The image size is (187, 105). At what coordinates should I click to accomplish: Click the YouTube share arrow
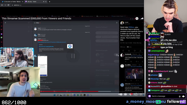pos(142,18)
